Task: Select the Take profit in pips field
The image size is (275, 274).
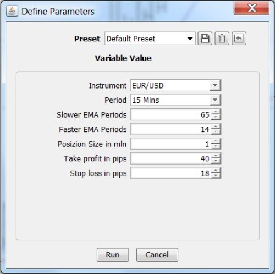Action: click(x=171, y=158)
